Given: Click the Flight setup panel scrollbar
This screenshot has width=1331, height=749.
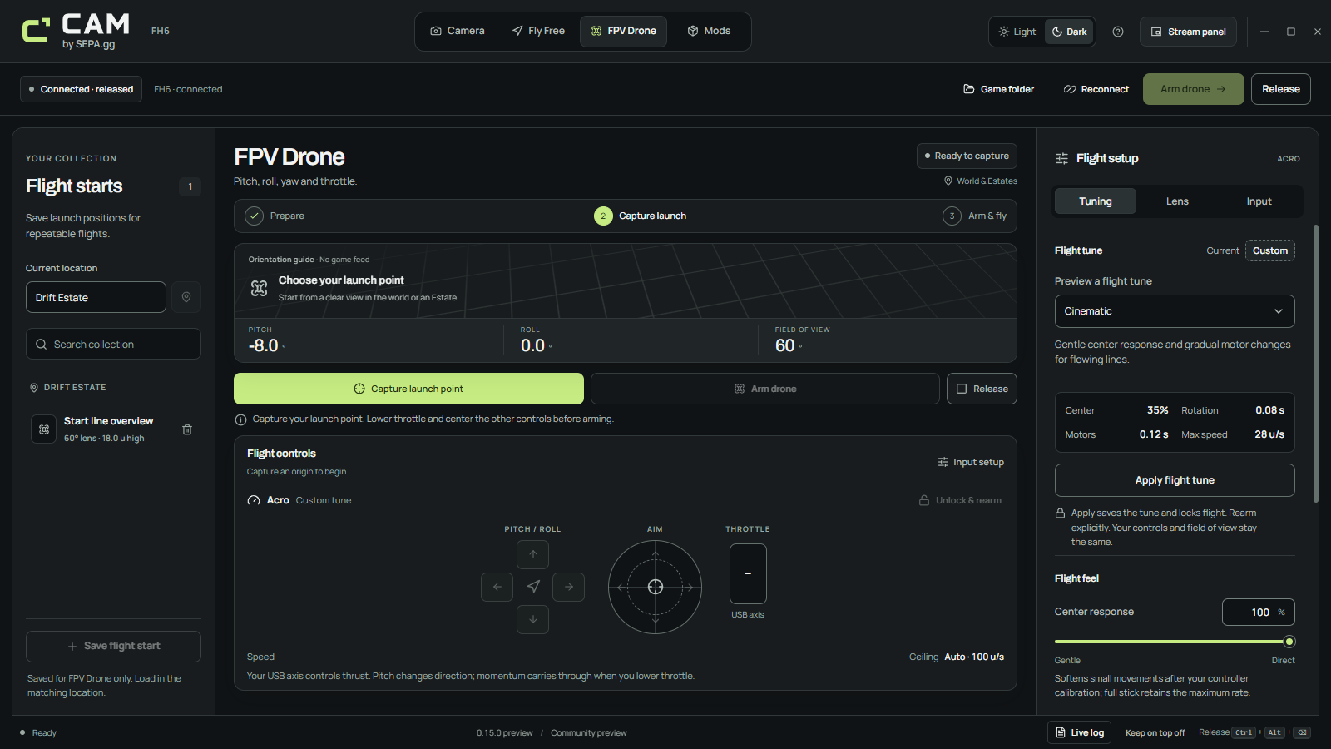Looking at the screenshot, I should pos(1315,364).
